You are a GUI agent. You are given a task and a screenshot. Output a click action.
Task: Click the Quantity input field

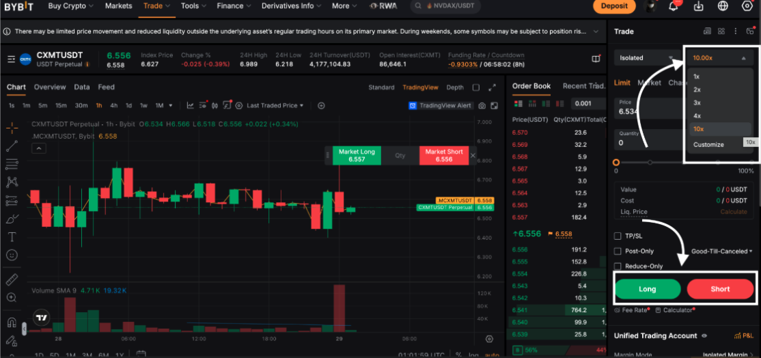650,139
